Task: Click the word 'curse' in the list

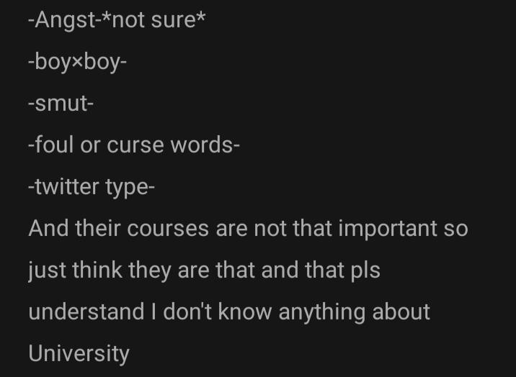Action: pos(135,145)
